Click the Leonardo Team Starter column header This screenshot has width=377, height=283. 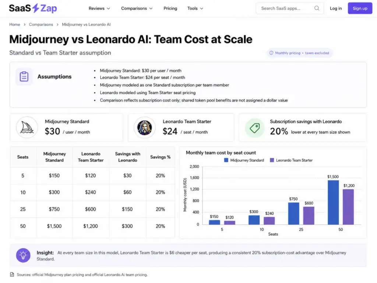(x=91, y=157)
